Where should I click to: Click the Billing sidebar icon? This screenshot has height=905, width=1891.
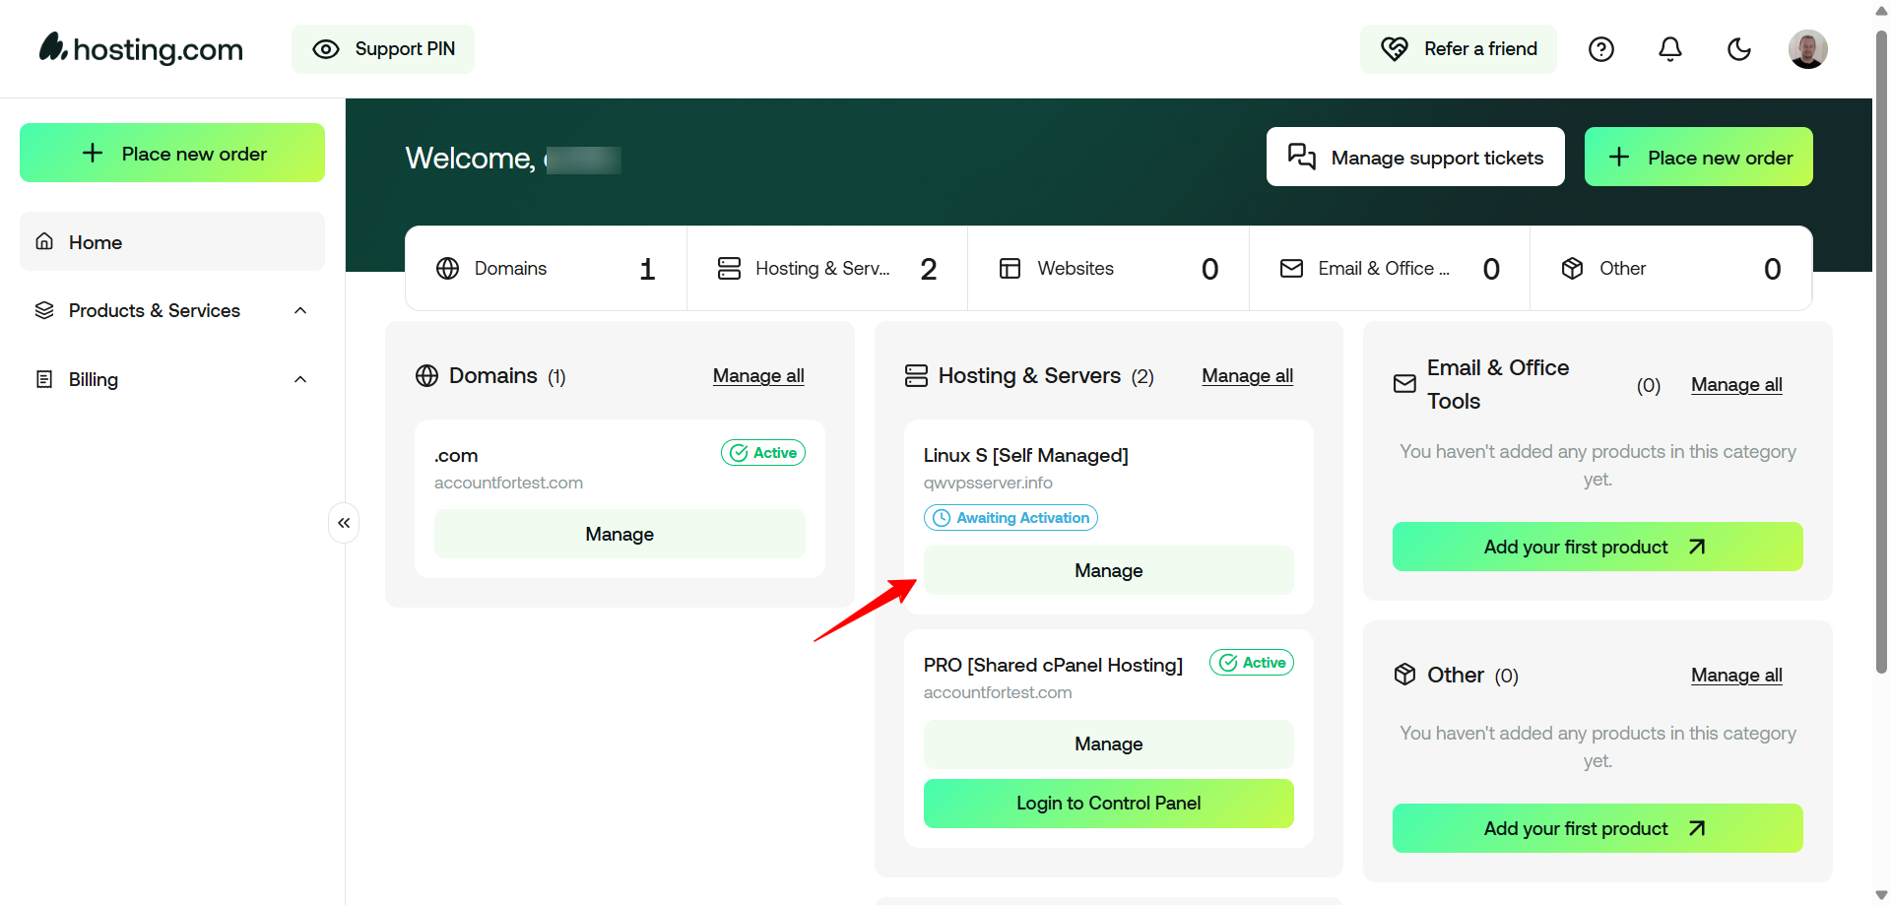44,379
